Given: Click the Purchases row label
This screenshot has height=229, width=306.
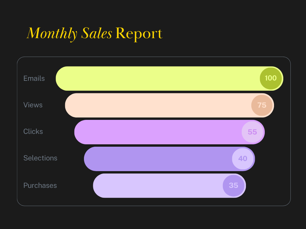Looking at the screenshot, I should pyautogui.click(x=40, y=185).
